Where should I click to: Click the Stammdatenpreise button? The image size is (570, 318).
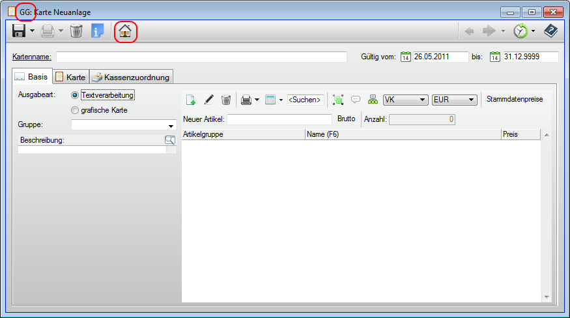point(514,100)
